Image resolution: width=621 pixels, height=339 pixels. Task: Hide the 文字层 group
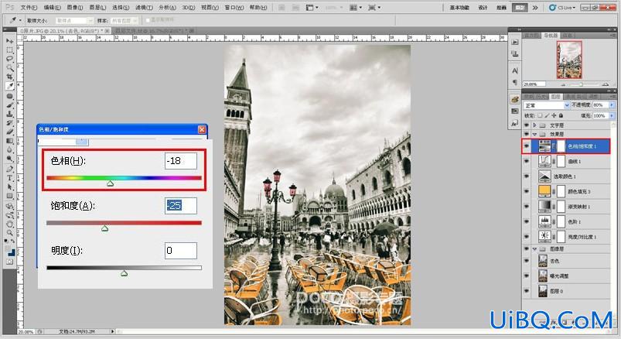click(x=527, y=125)
